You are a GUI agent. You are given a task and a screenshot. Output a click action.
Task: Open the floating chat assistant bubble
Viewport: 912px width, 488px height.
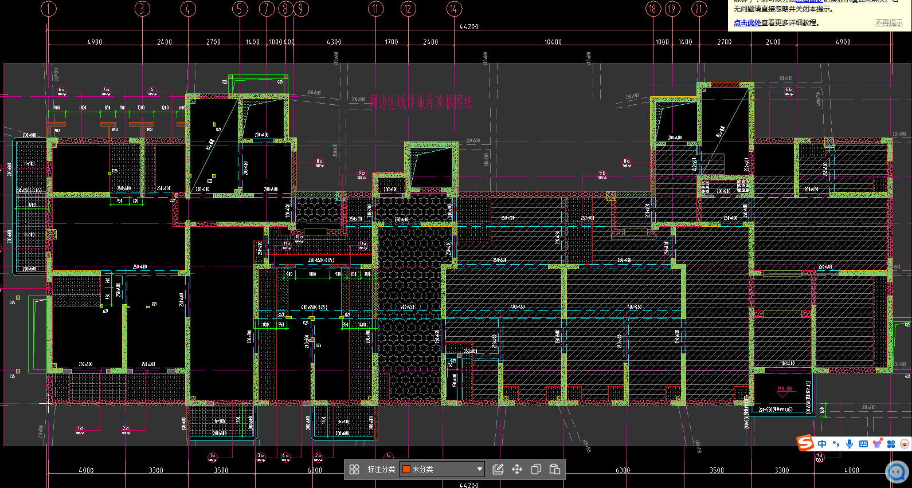tap(897, 471)
